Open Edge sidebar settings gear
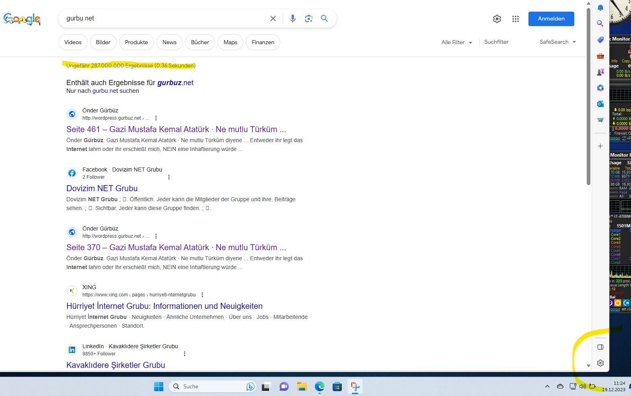Image resolution: width=631 pixels, height=396 pixels. [x=600, y=363]
